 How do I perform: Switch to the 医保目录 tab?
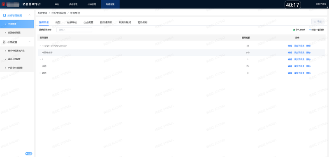44,22
